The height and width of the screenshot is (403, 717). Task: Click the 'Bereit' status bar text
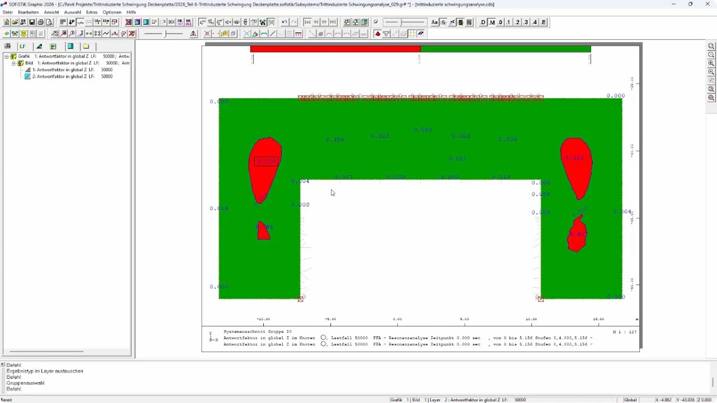click(x=6, y=400)
